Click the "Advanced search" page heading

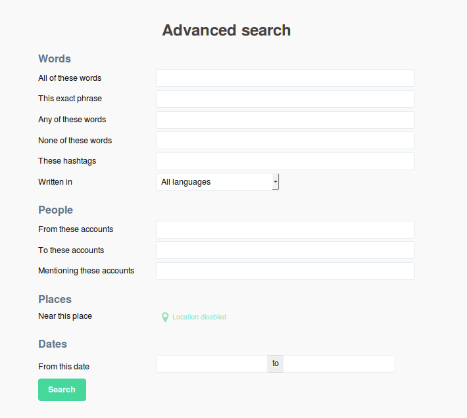tap(226, 30)
